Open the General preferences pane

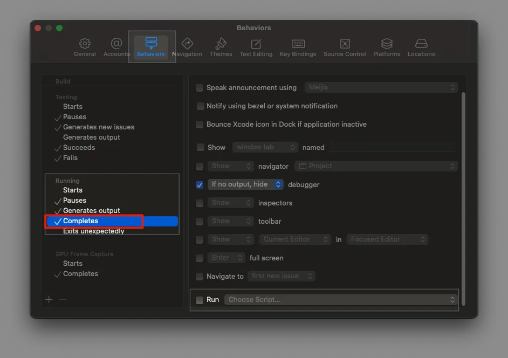[85, 47]
